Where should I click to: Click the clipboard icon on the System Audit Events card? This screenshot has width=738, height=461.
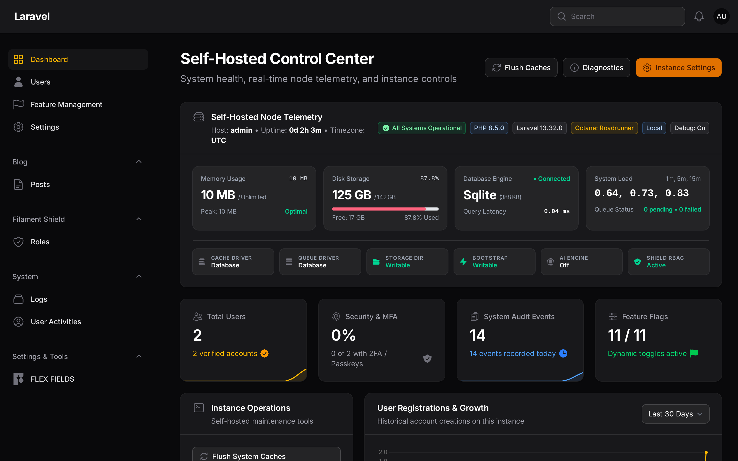(475, 317)
